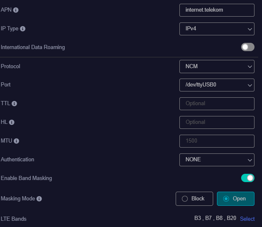Choose the Open masking mode
The image size is (262, 227).
pos(235,199)
